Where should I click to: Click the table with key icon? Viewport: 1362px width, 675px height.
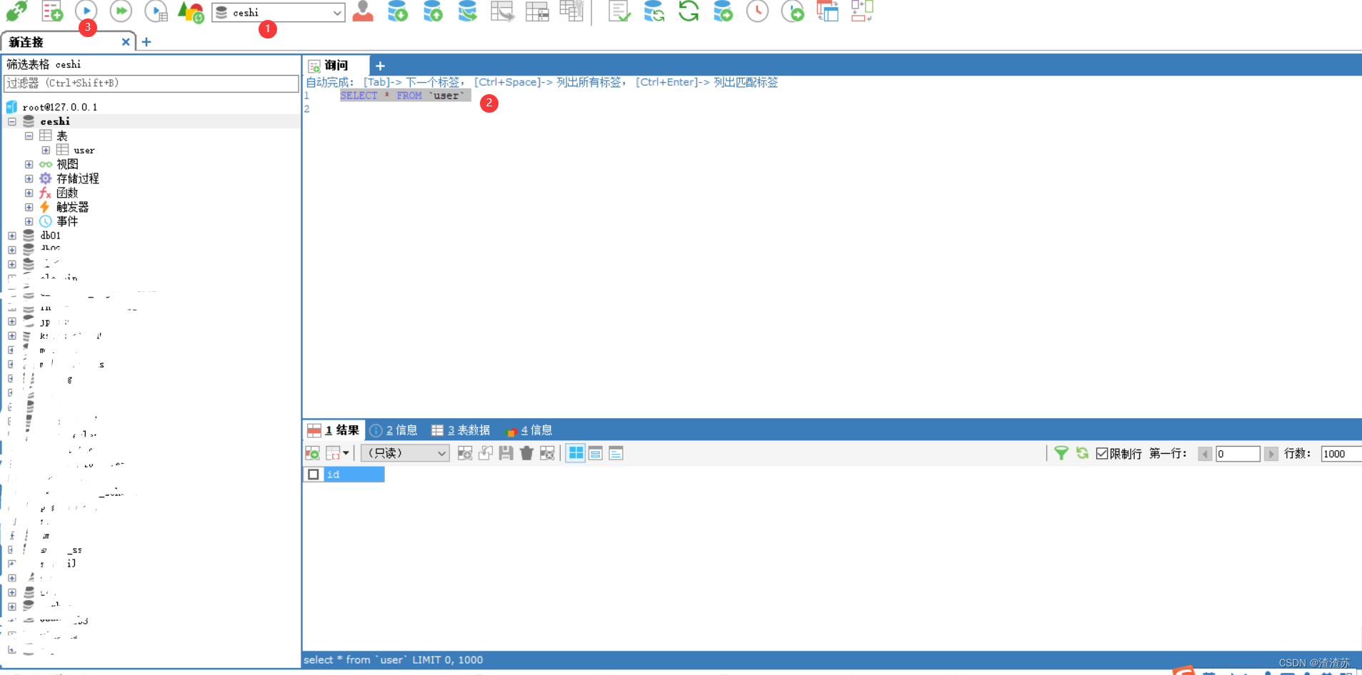[x=572, y=11]
